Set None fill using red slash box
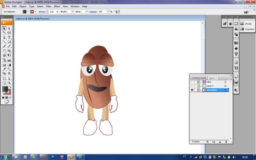Viewport: 256px width, 160px height. tap(10, 98)
